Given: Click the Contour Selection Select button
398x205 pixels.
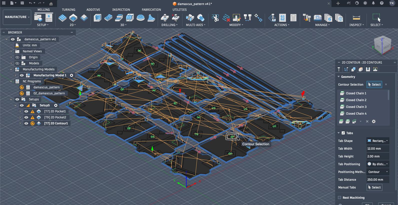Looking at the screenshot, I should (374, 85).
